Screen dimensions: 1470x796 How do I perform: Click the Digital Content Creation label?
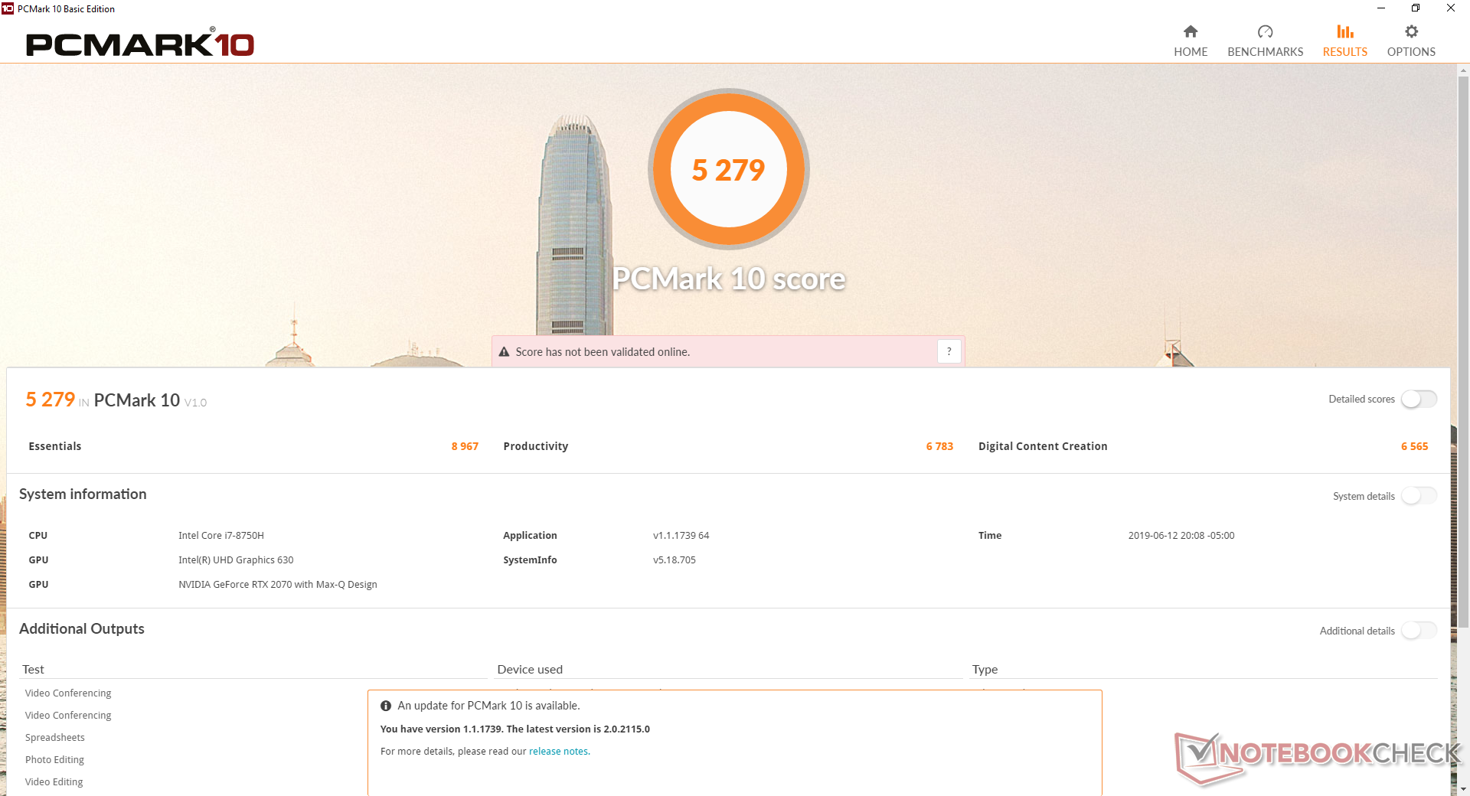(x=1043, y=446)
